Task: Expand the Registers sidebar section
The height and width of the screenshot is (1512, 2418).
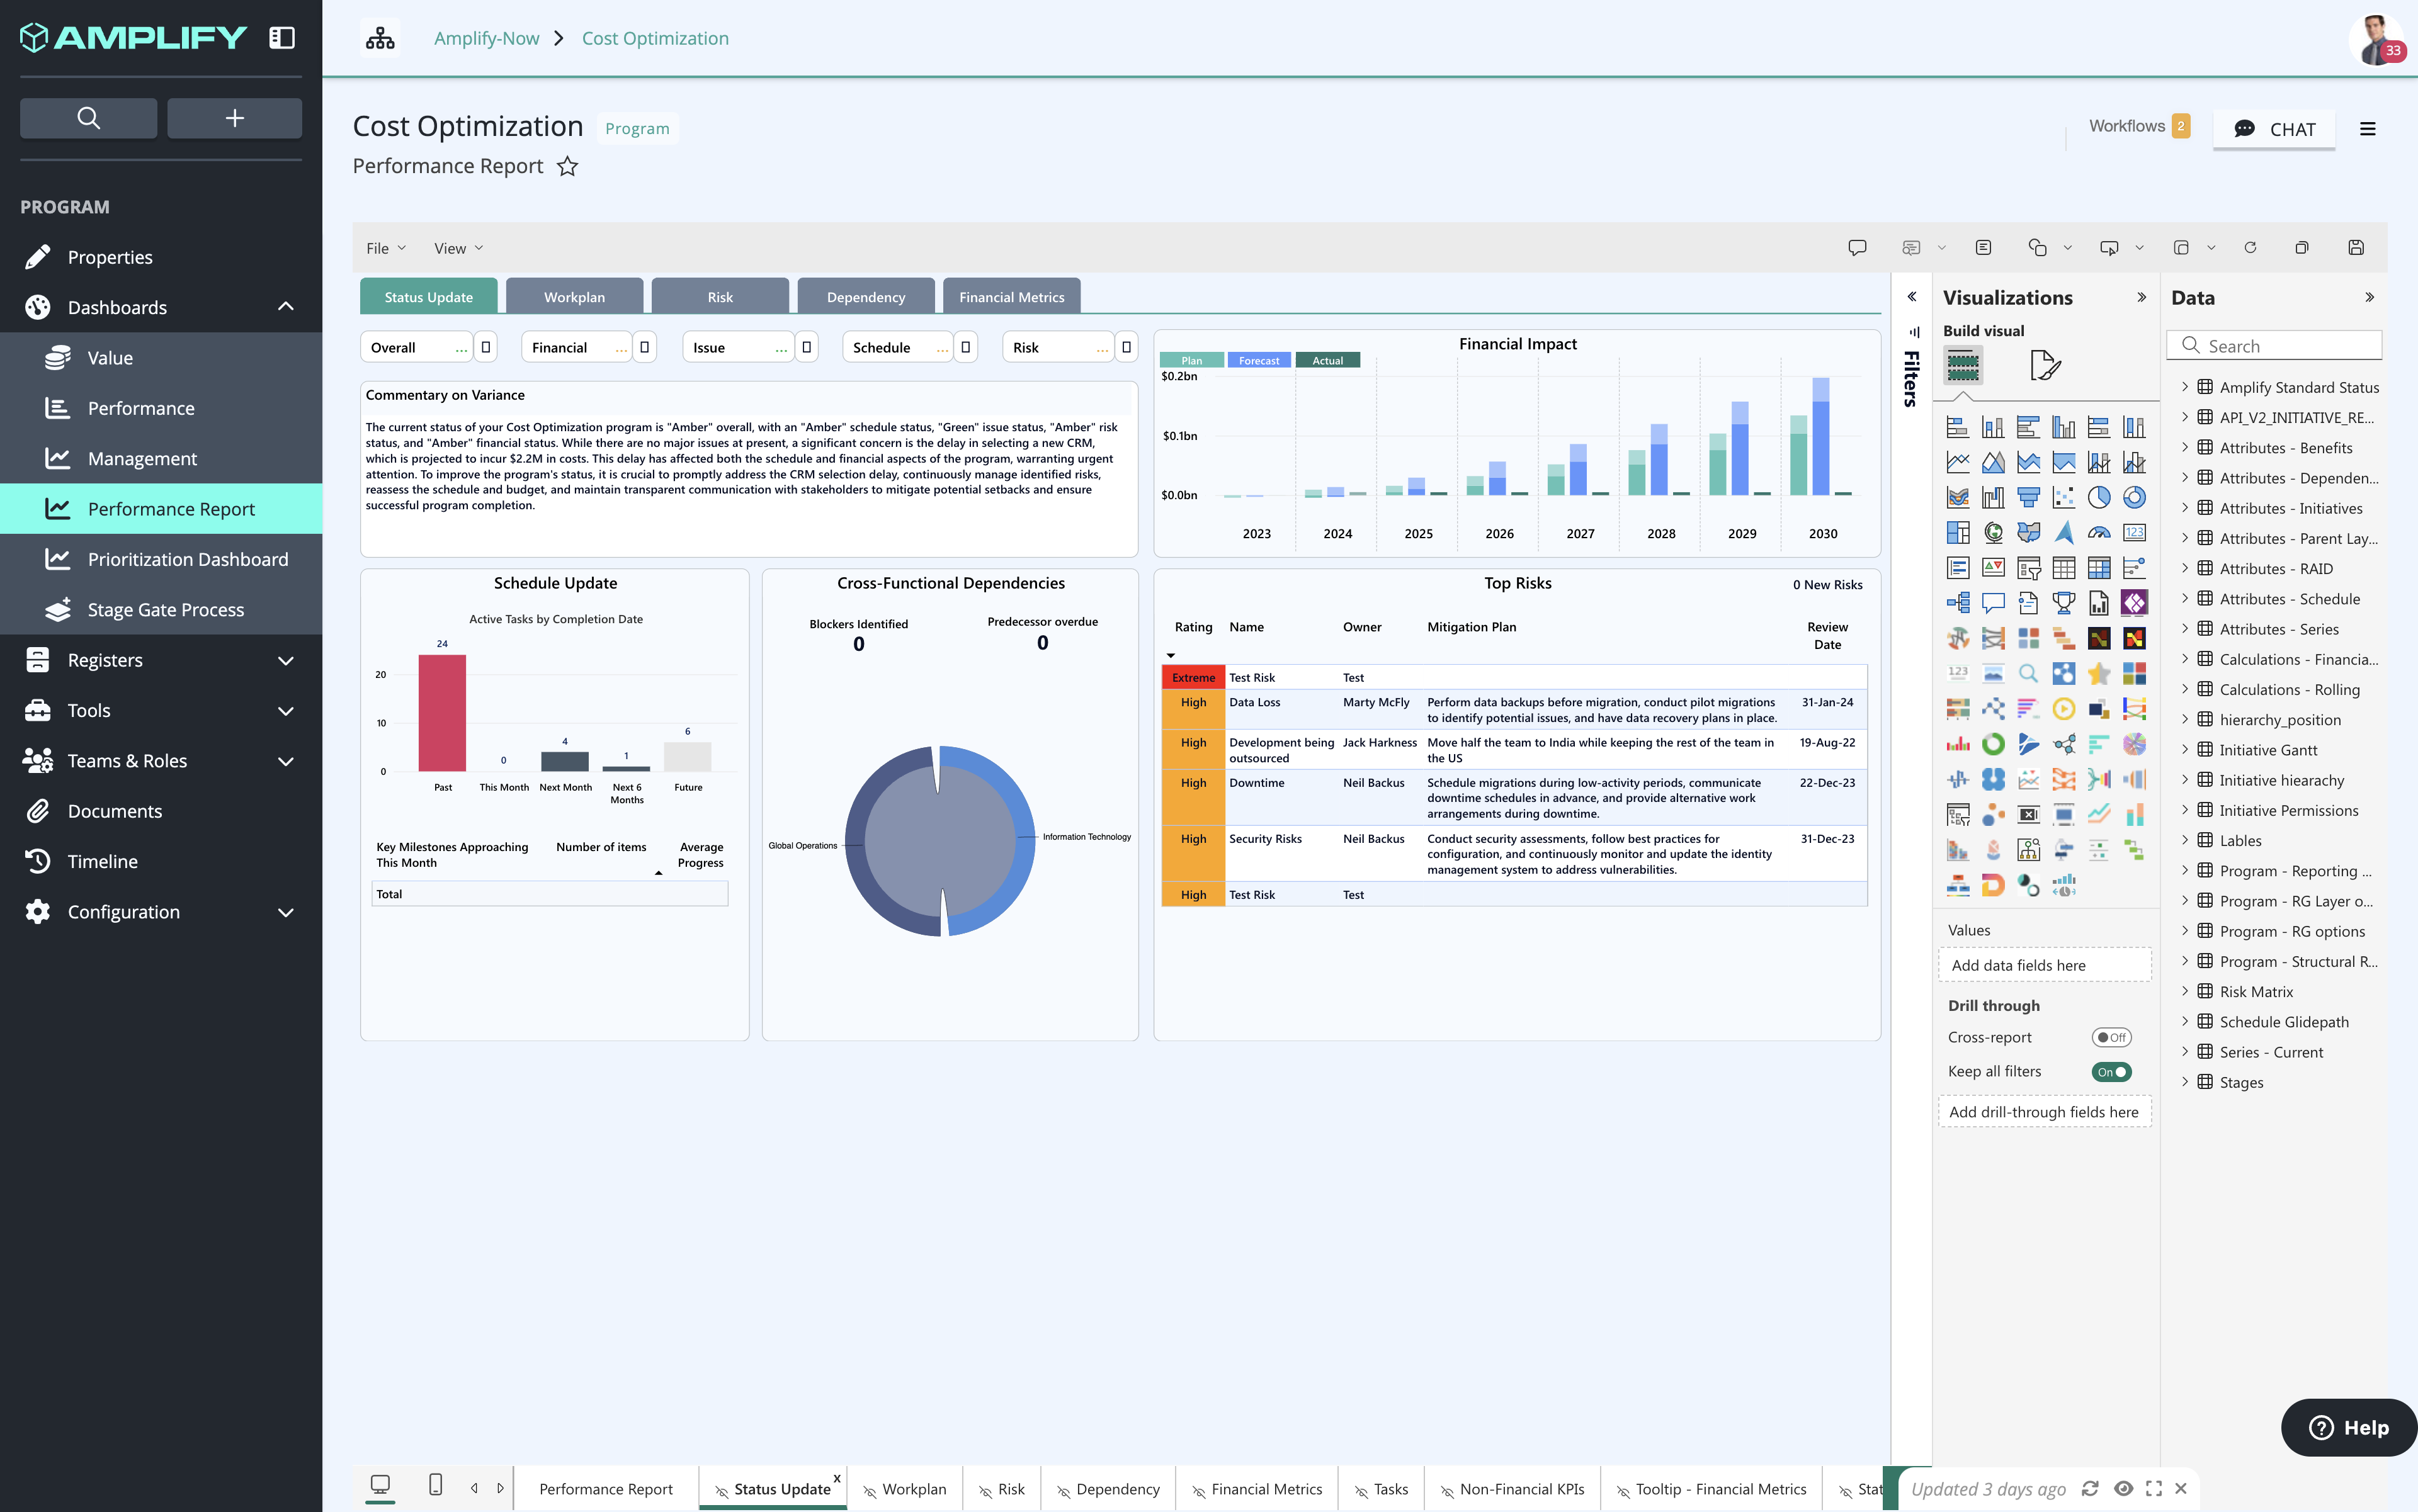Action: pos(286,660)
